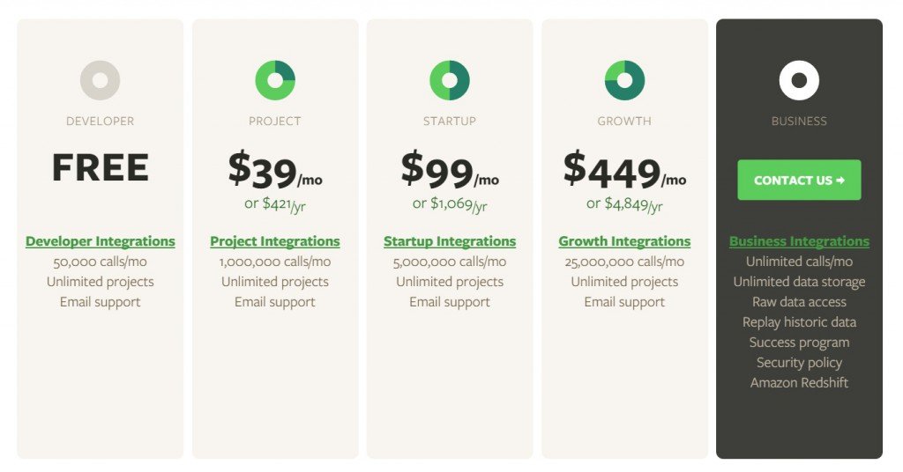Open the Business Integrations link
Viewport: 903px width, 472px height.
point(799,241)
